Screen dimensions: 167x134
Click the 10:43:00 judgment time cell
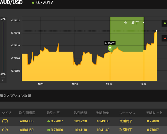click(103, 121)
